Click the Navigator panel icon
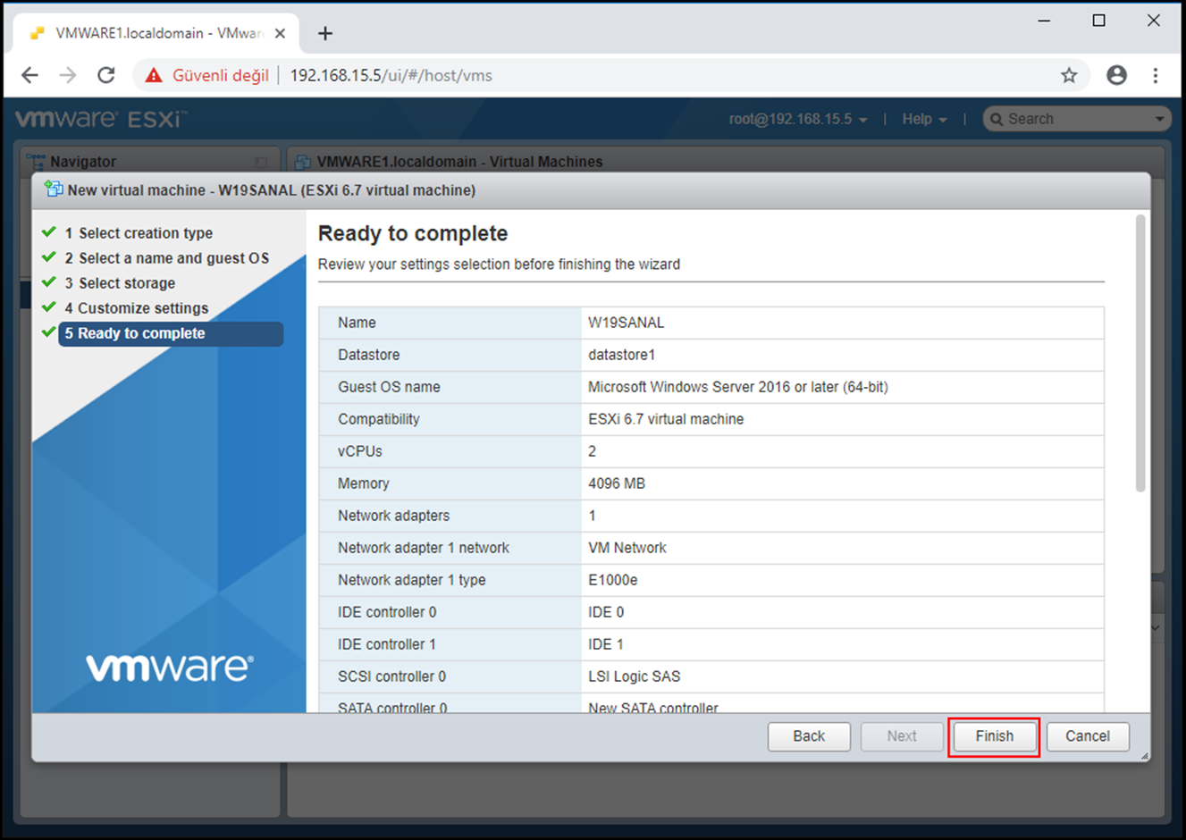This screenshot has height=840, width=1186. (x=36, y=162)
